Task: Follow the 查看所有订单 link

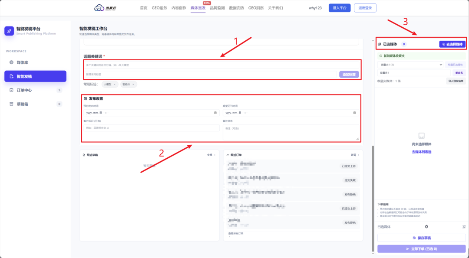Action: pos(236,234)
